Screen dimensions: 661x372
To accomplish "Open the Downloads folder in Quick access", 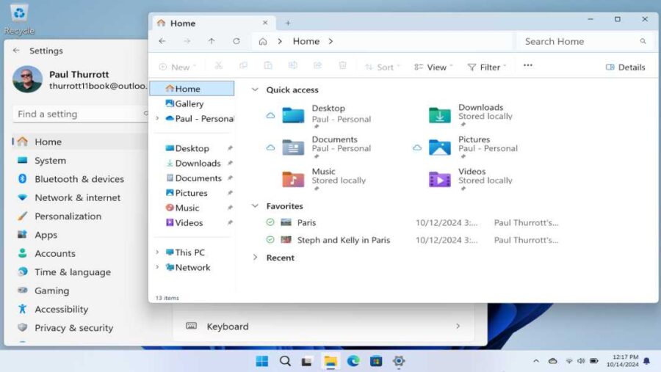I will 440,115.
